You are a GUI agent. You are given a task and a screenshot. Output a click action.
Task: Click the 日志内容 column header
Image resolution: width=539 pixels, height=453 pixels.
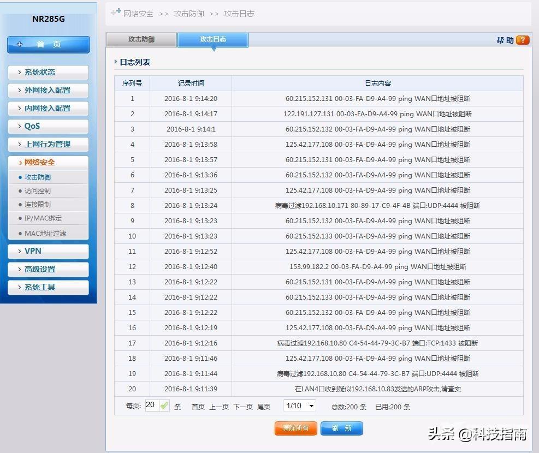point(378,84)
